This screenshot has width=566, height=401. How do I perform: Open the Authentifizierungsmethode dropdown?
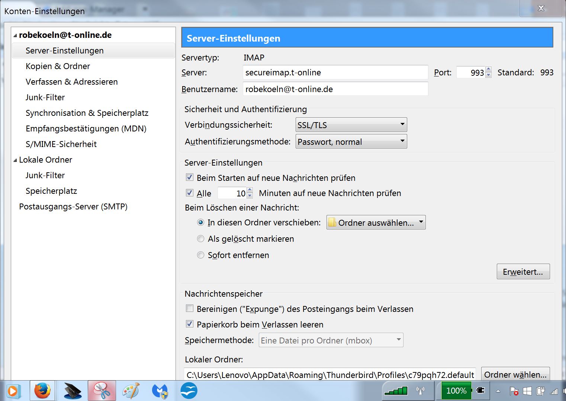[351, 141]
